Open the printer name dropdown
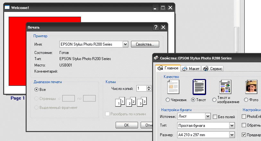 point(125,44)
